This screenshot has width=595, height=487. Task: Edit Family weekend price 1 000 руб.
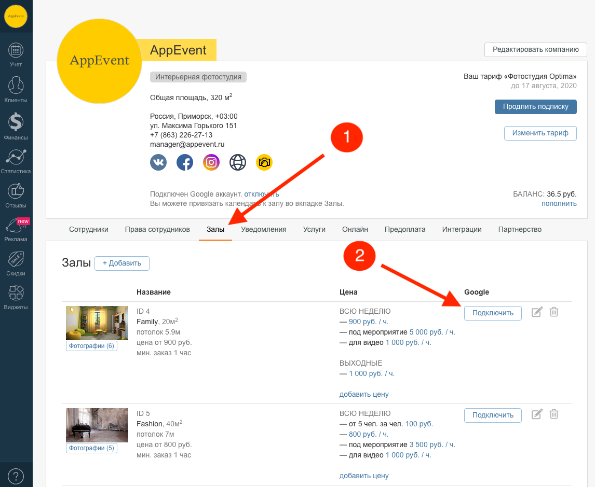pyautogui.click(x=372, y=374)
